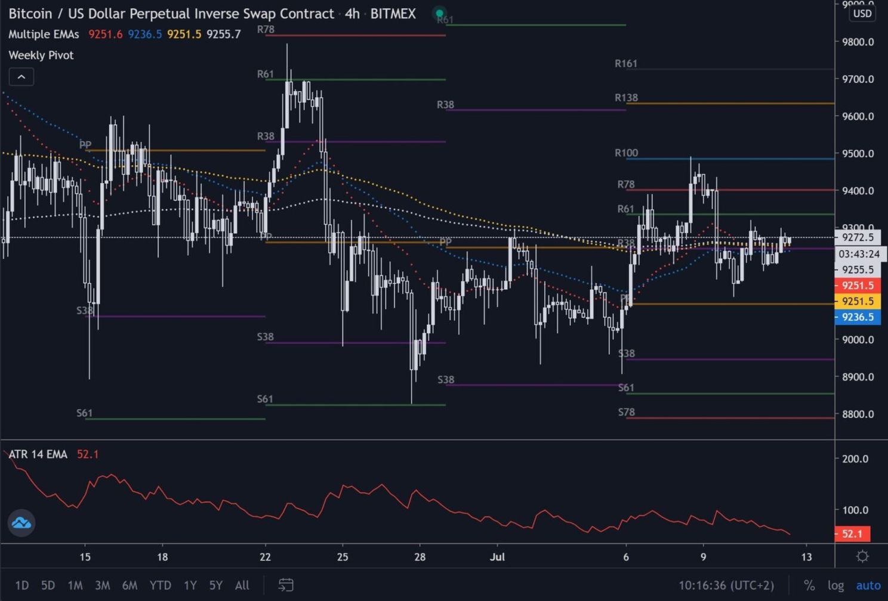
Task: Click the R100 pivot level label
Action: click(x=626, y=153)
